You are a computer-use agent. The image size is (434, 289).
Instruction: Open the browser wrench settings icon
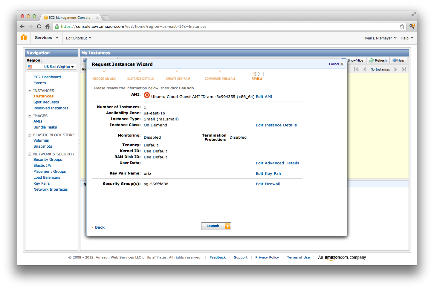pos(412,26)
